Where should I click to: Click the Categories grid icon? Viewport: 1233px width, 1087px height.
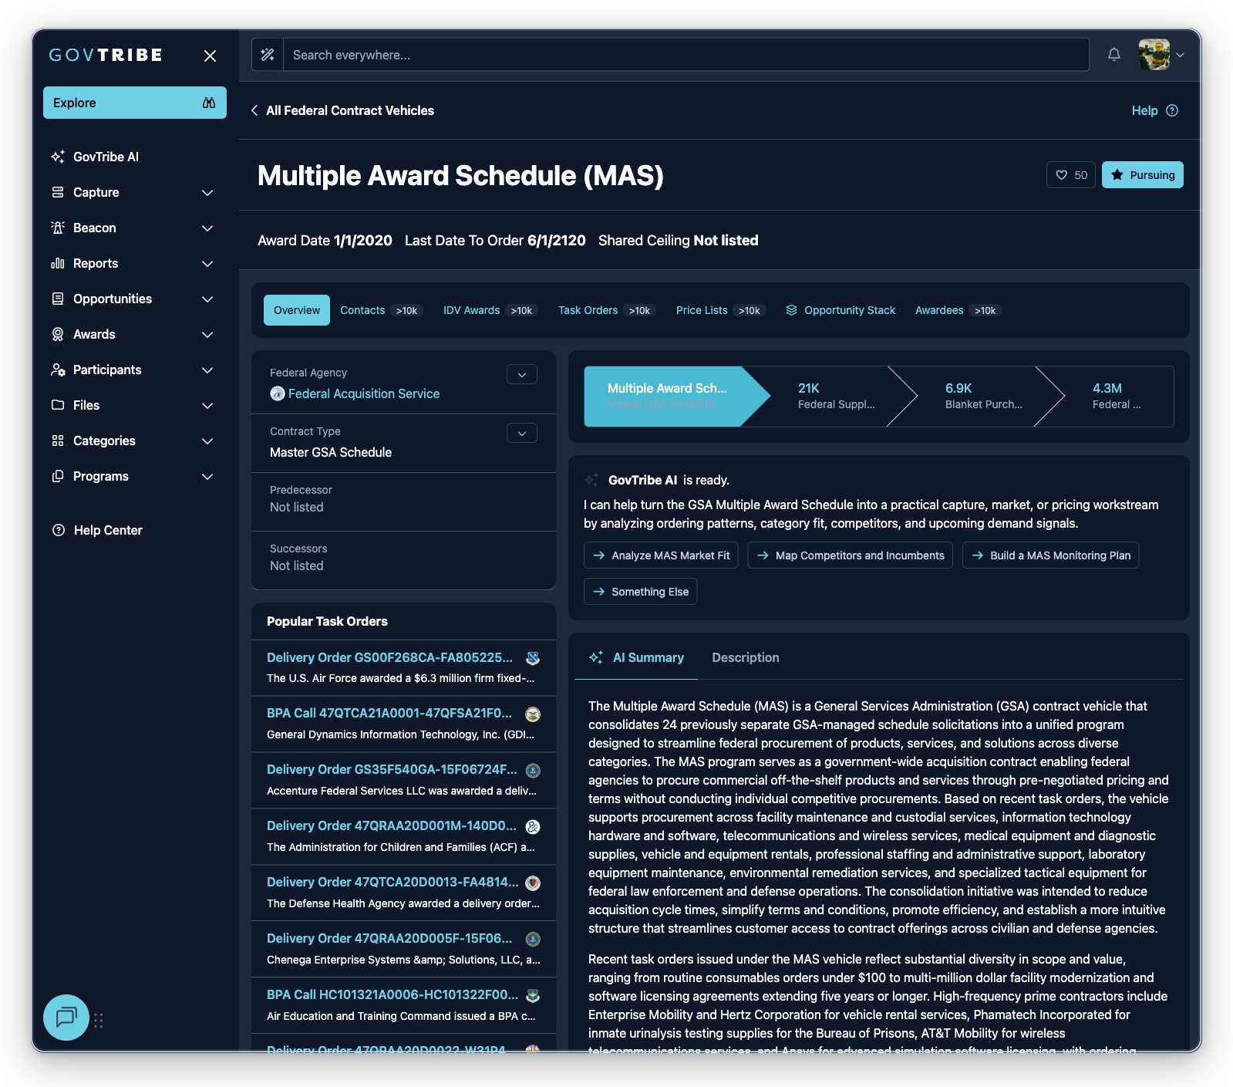58,441
